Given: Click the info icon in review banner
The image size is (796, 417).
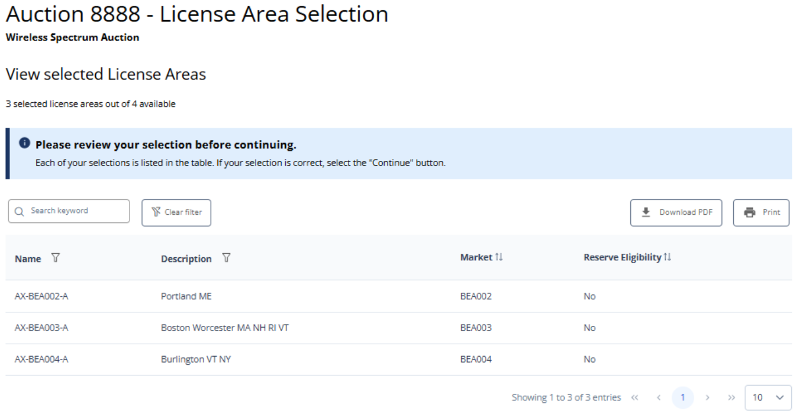Looking at the screenshot, I should point(24,144).
